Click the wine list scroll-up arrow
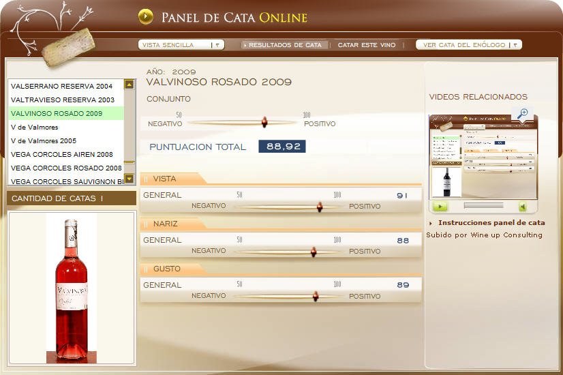 pos(130,85)
